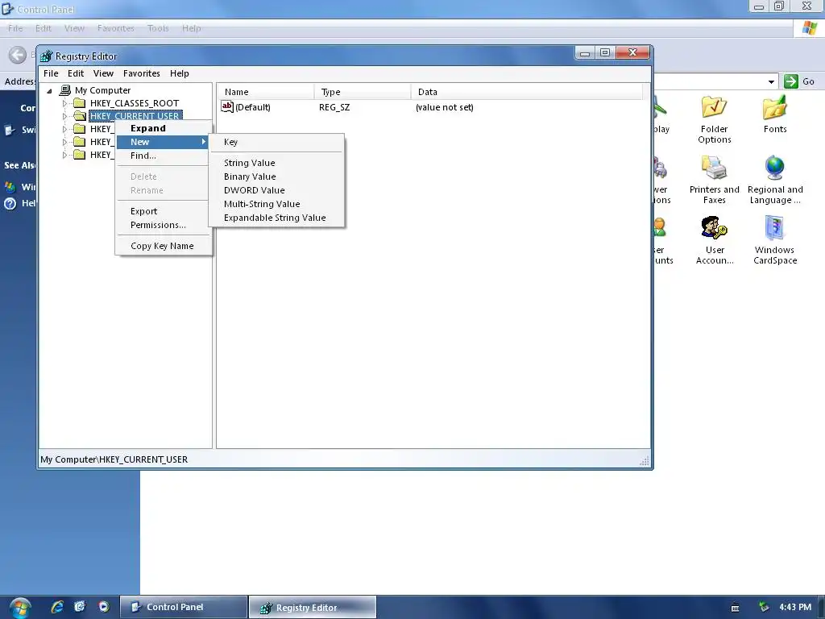Click the Name column header
825x619 pixels.
pos(266,92)
